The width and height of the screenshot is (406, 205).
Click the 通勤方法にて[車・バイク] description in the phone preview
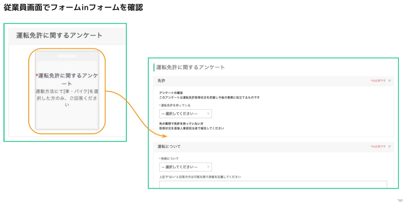67,98
